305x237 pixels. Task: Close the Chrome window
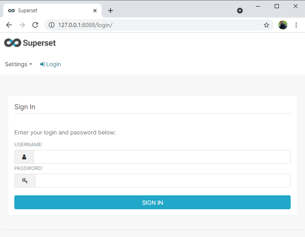[x=296, y=6]
